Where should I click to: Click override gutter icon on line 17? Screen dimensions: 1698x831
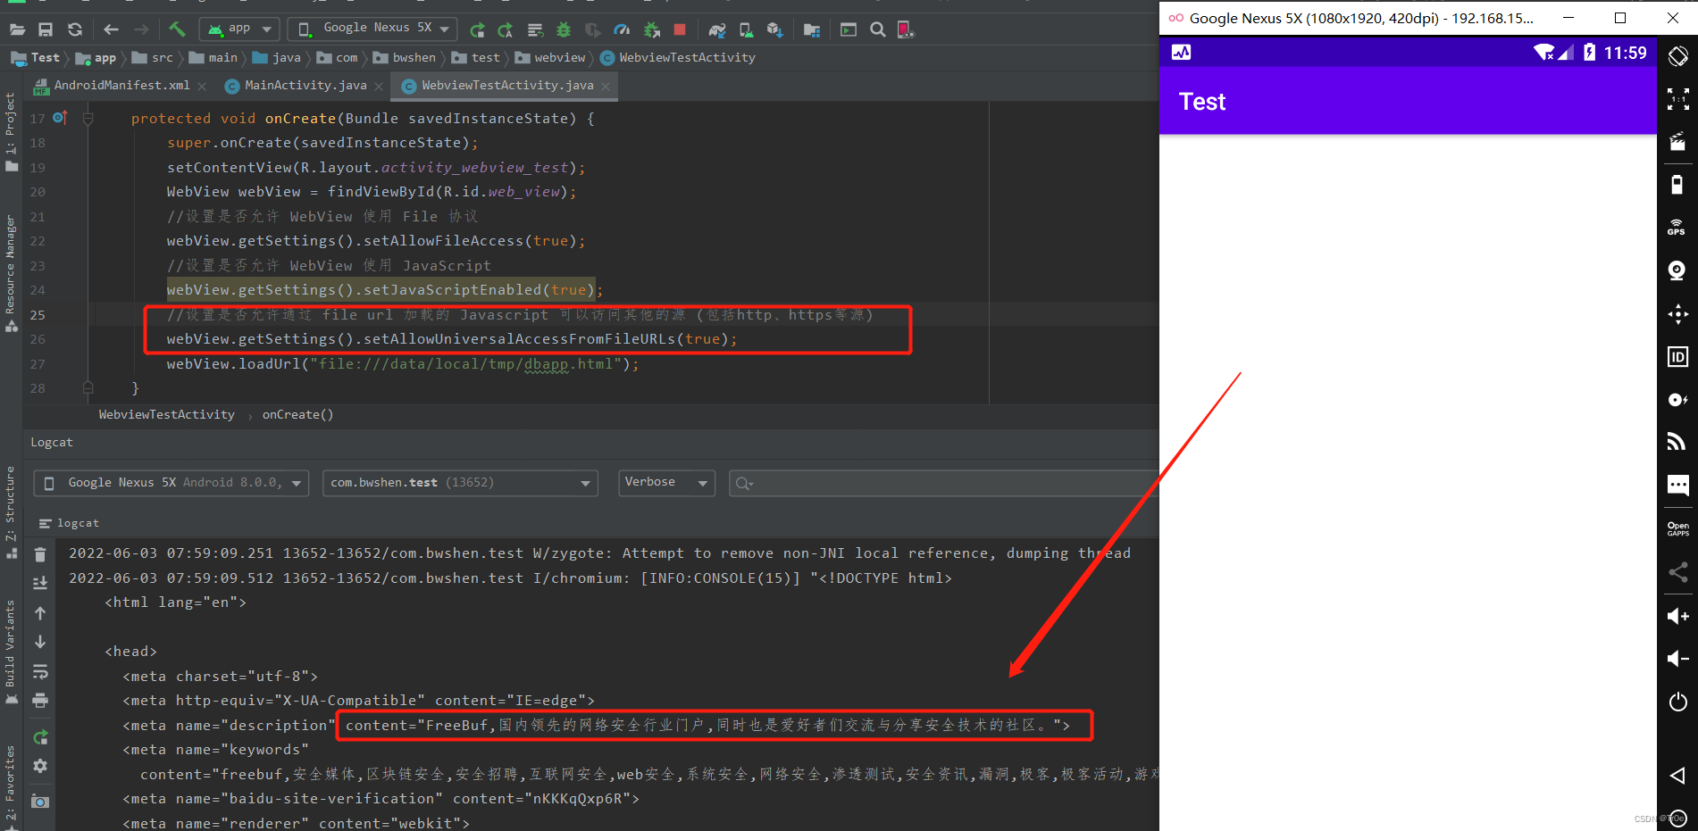(x=60, y=118)
